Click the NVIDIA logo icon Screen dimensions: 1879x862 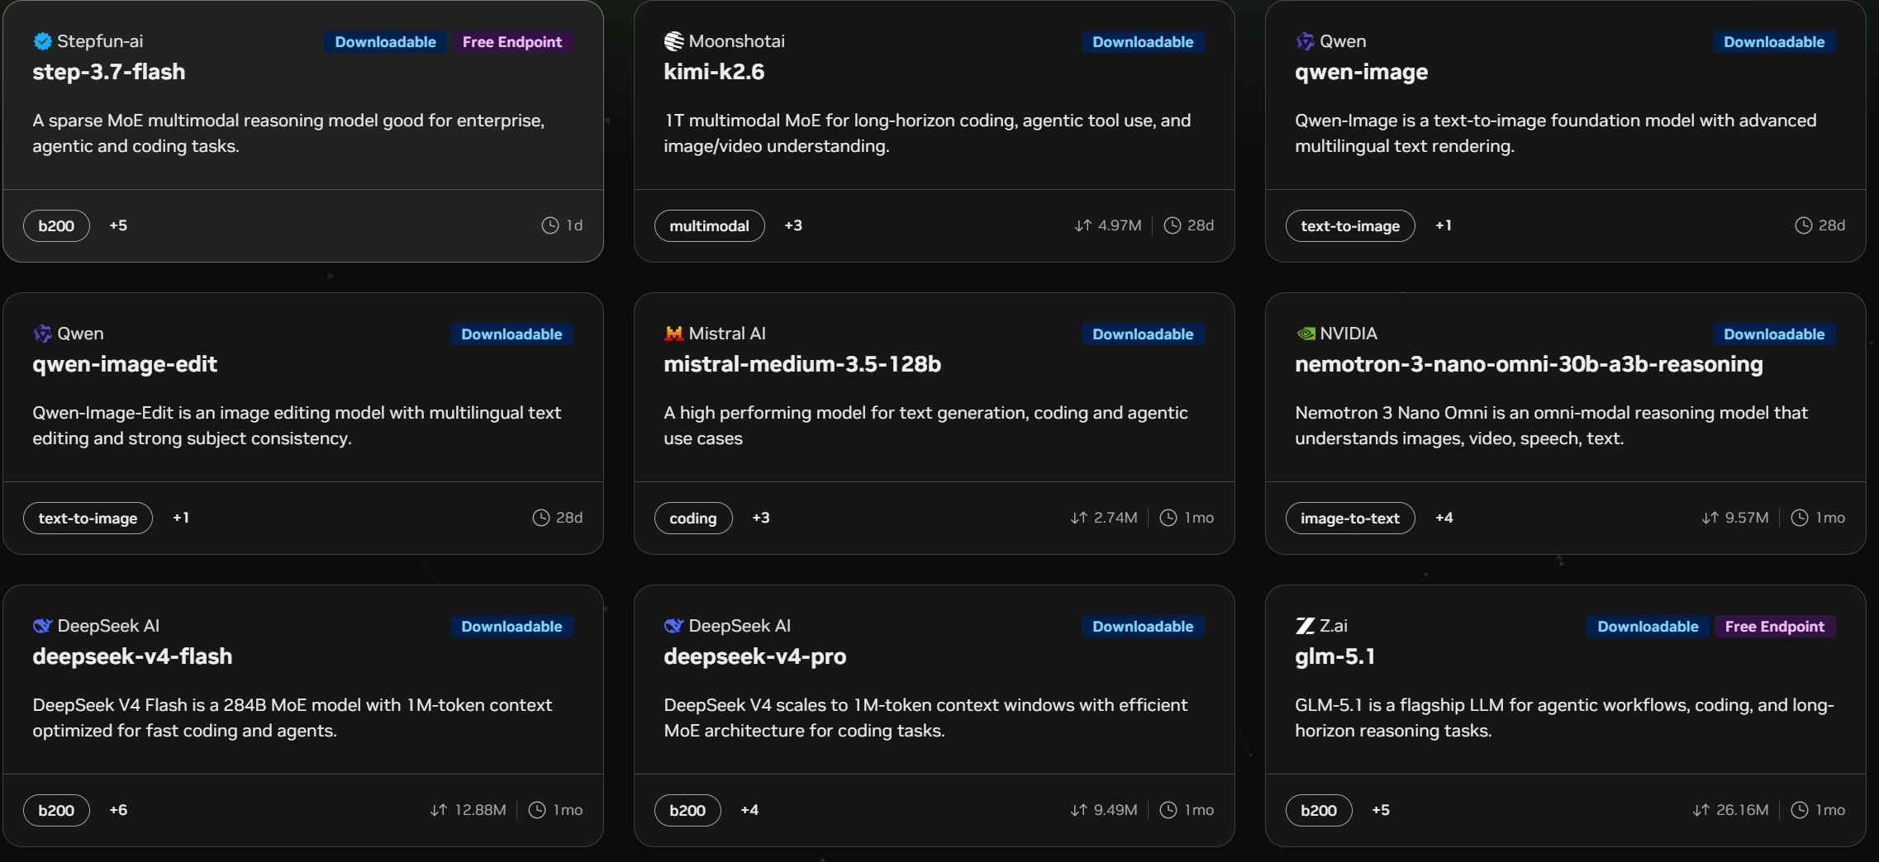1306,334
